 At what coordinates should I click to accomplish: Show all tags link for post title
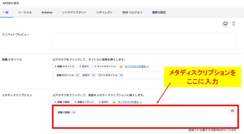click(137, 66)
